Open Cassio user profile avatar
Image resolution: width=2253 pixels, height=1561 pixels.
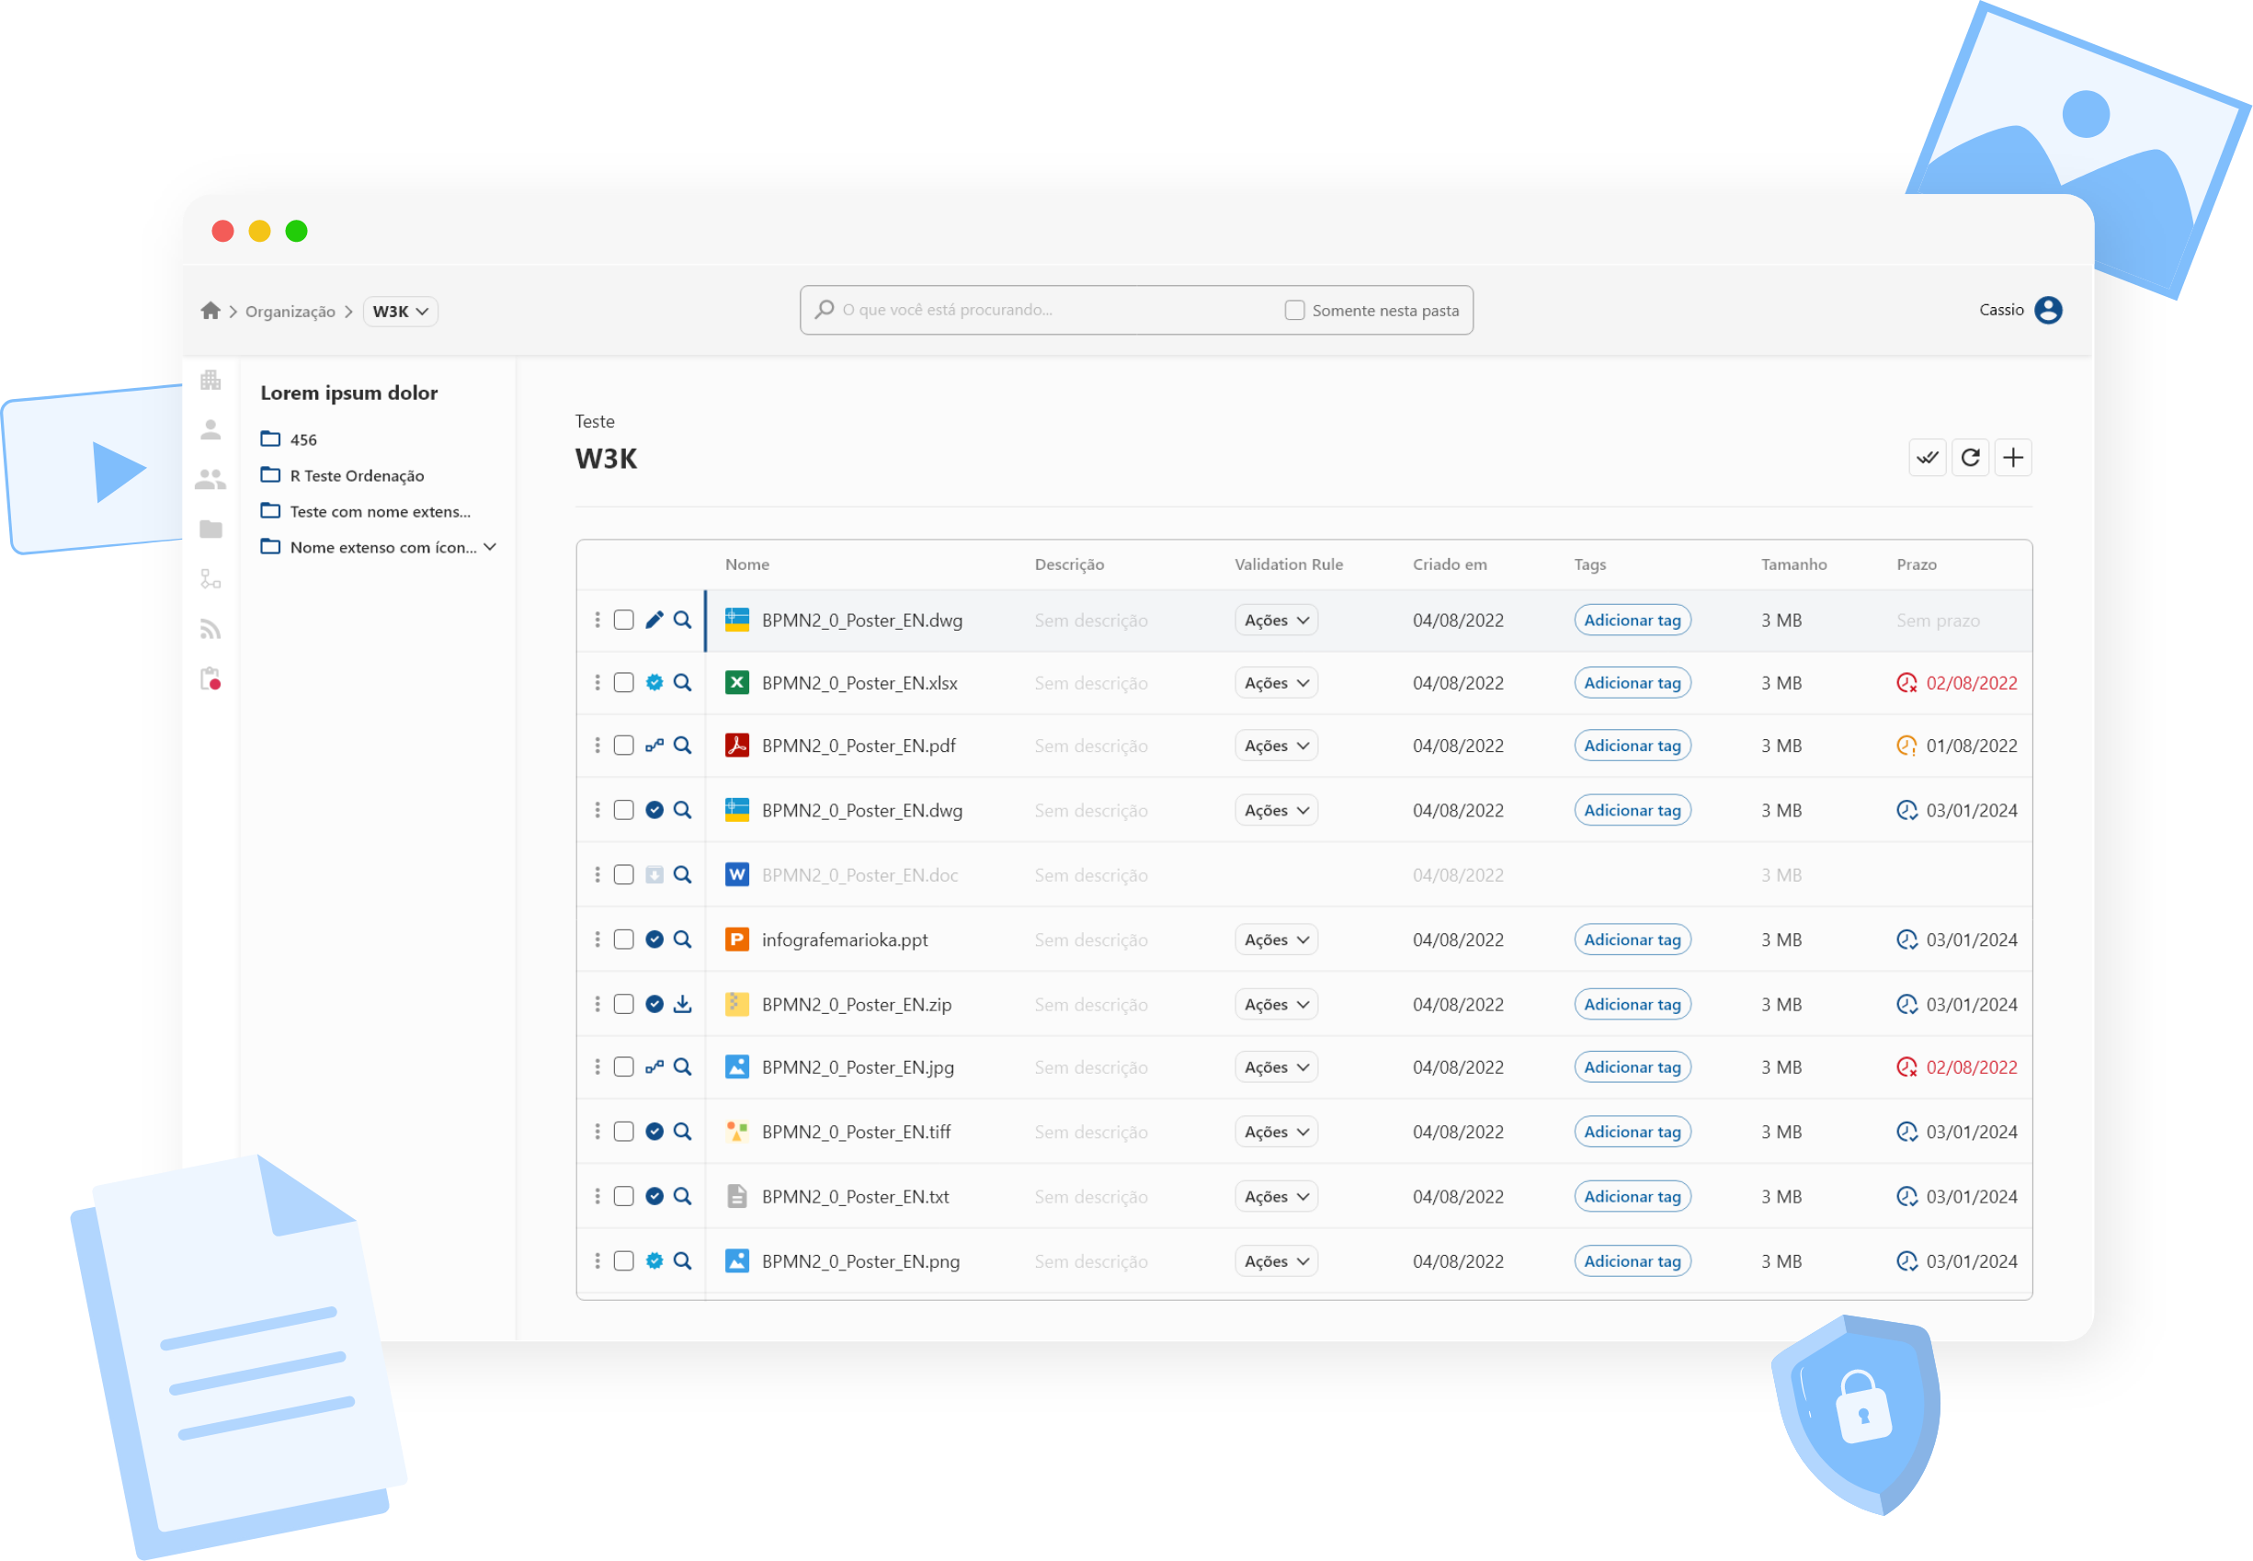2048,310
